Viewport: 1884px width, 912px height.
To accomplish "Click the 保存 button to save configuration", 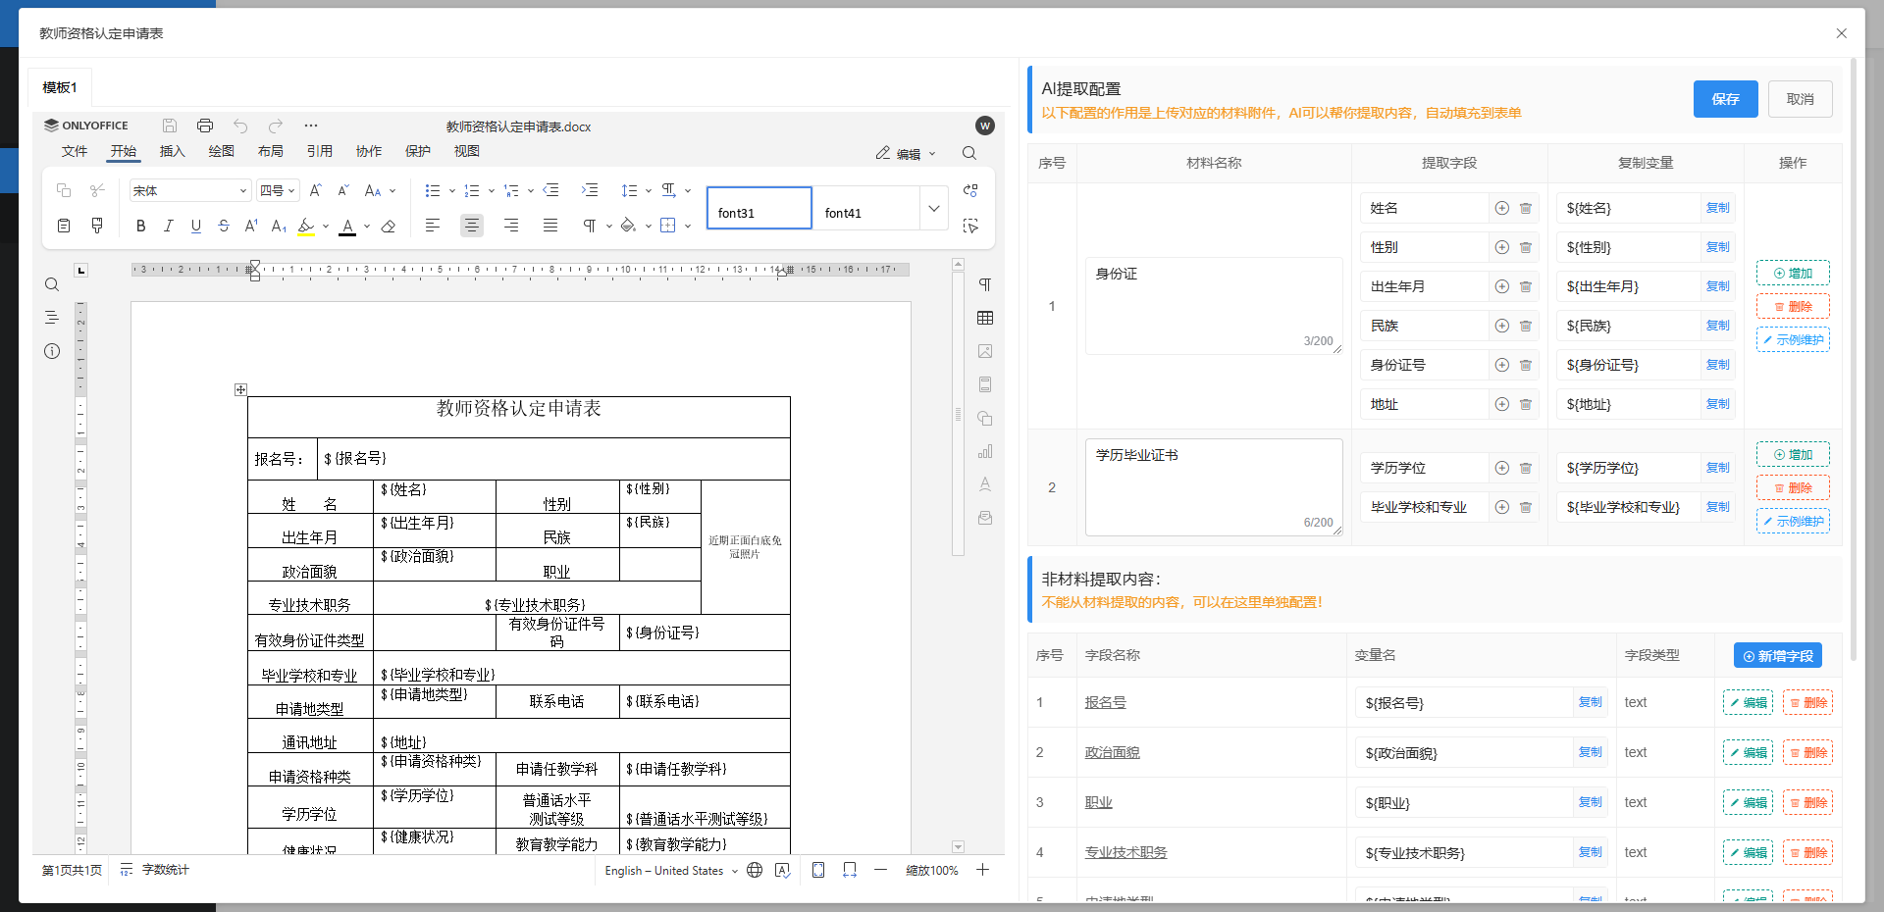I will 1725,99.
